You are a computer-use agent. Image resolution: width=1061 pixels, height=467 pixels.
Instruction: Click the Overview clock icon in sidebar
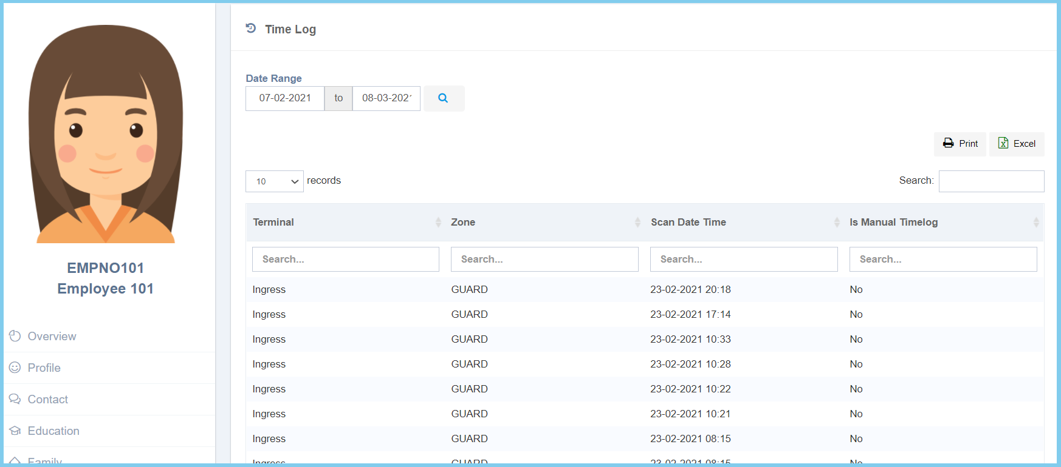coord(15,336)
